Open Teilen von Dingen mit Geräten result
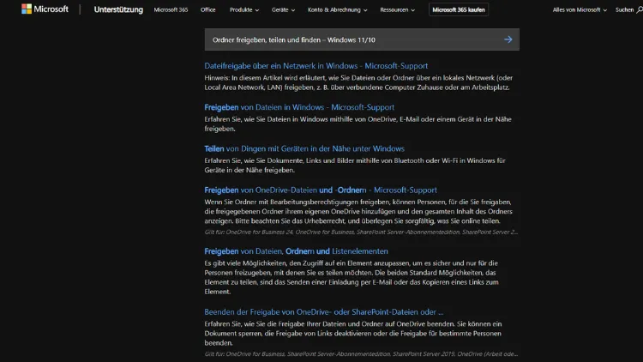The image size is (643, 362). 304,148
